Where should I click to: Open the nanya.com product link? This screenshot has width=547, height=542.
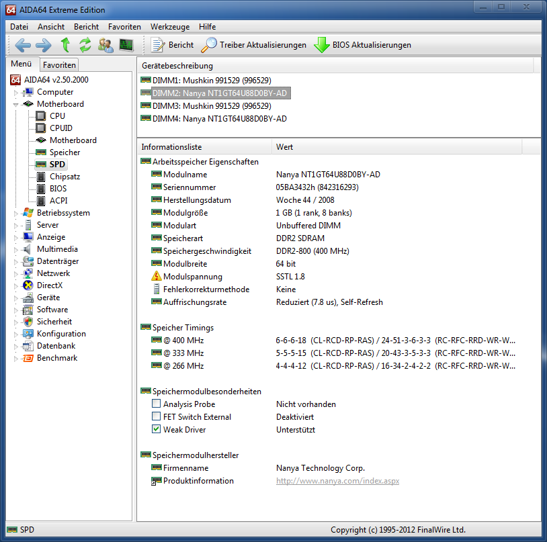[x=337, y=481]
